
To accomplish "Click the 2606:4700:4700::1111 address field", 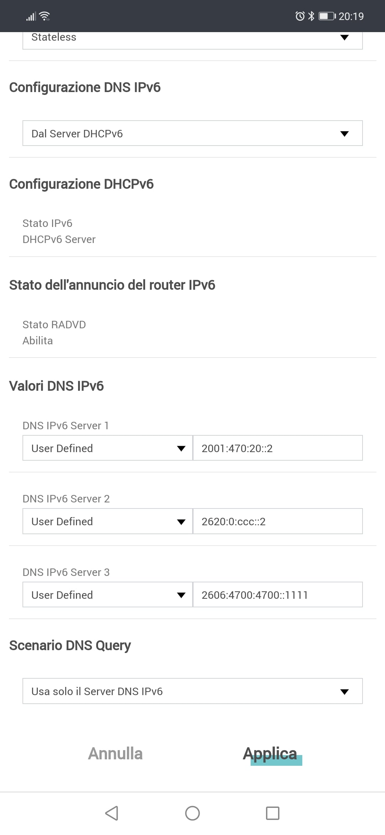I will (x=278, y=595).
